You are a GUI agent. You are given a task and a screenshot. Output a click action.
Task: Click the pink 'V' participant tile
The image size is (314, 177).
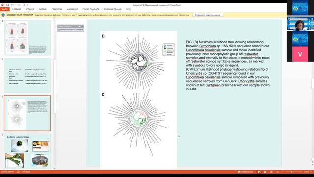click(300, 54)
